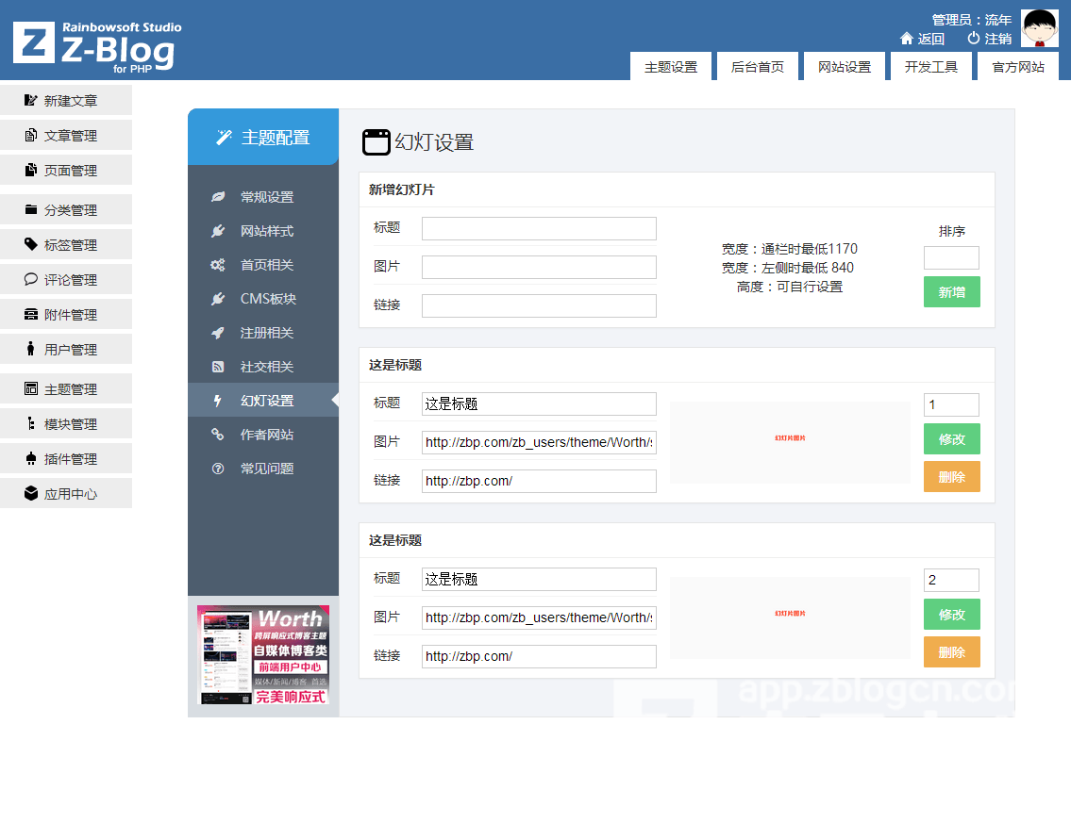Click the comment management speech bubble icon
This screenshot has height=823, width=1071.
[31, 280]
